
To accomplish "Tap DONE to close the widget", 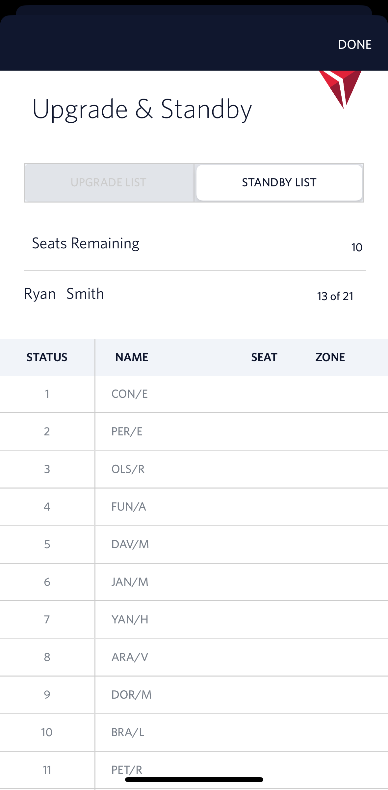I will click(x=354, y=44).
